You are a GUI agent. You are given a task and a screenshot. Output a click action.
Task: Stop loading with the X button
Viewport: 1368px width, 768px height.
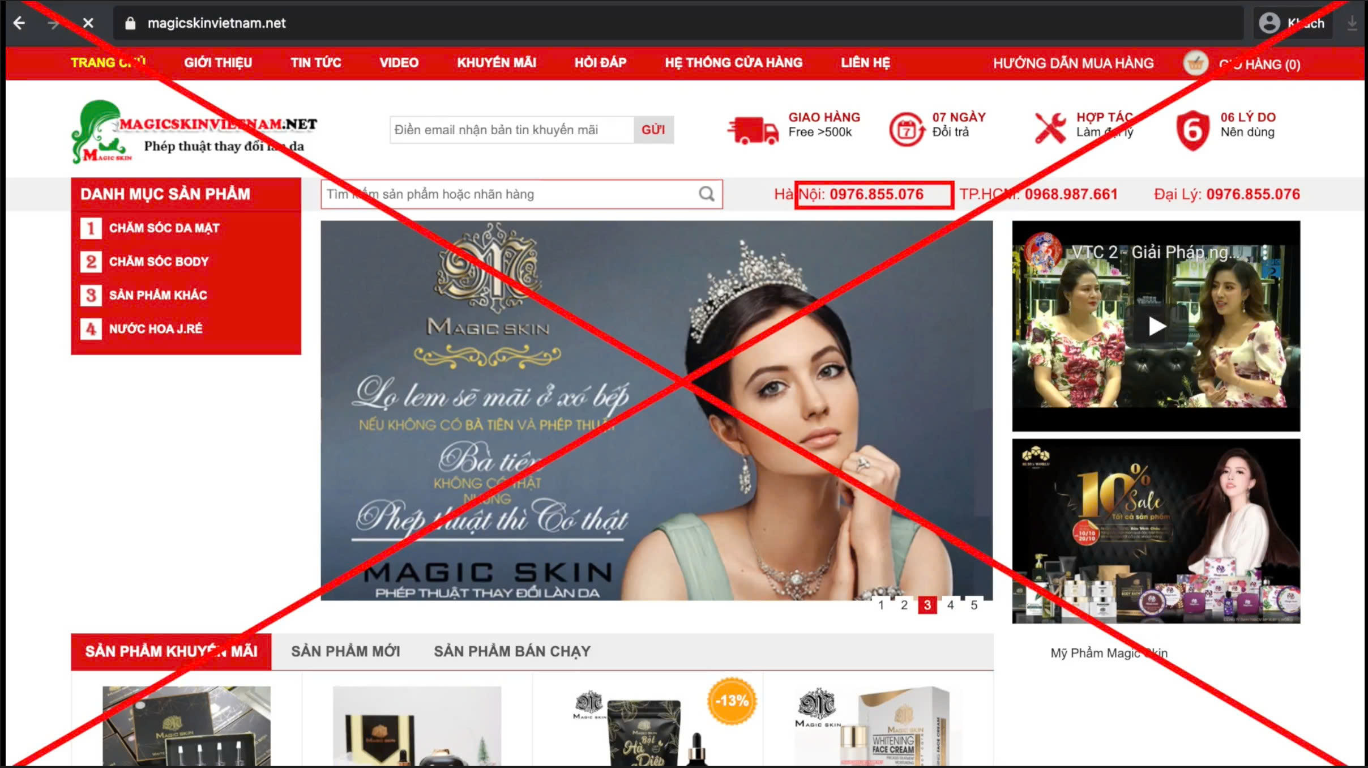(88, 23)
